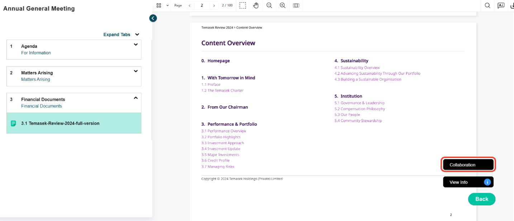Select the Matters Arising item title

(x=37, y=73)
